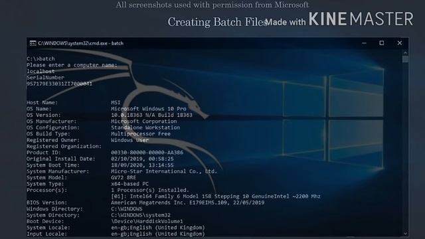Click the 'System Boot Time:' label

pyautogui.click(x=53, y=165)
